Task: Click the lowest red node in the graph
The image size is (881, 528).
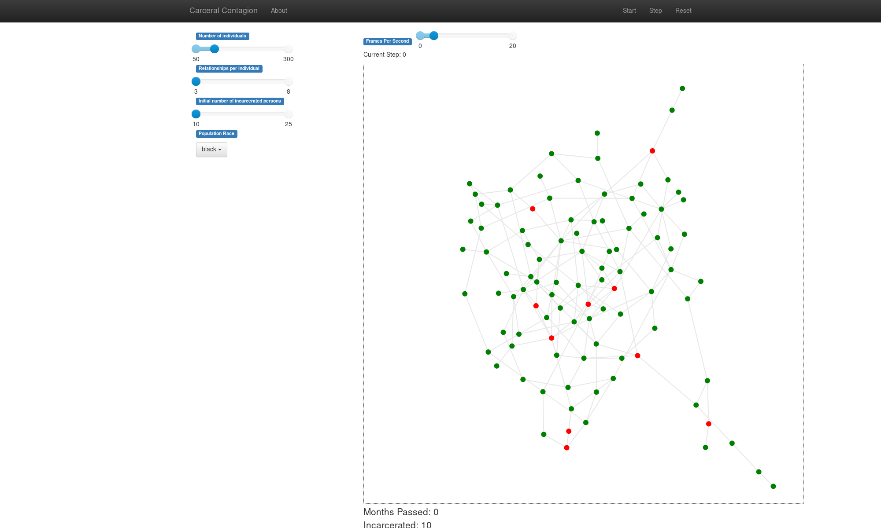Action: (x=567, y=448)
